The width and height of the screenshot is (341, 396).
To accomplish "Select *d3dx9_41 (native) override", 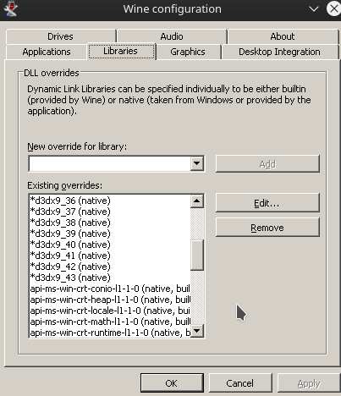I will (110, 256).
